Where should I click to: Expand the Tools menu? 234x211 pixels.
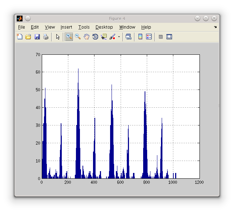click(x=84, y=27)
